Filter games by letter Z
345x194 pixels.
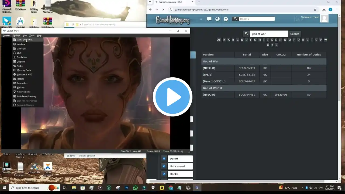277,45
